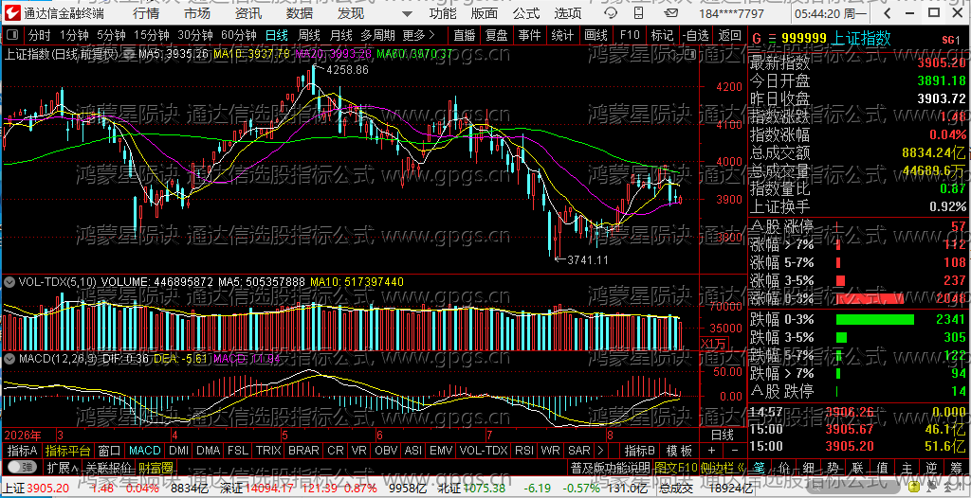Click the 返回 button
The image size is (971, 498).
[729, 35]
